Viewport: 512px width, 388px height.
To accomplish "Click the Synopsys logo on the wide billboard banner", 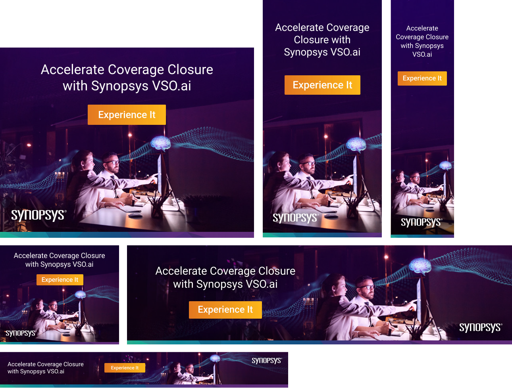I will [x=481, y=327].
